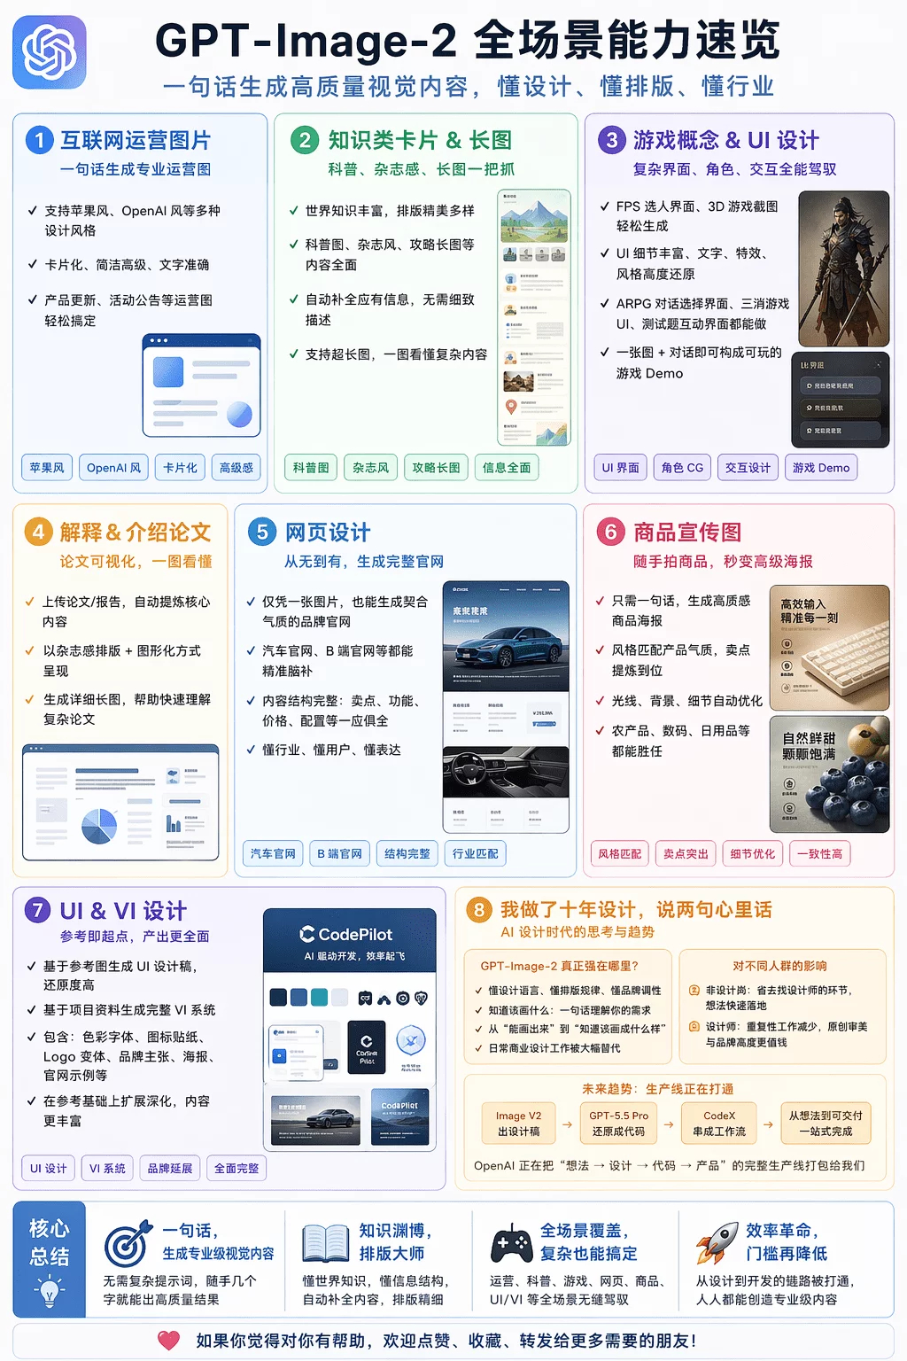Open the keyboard poster 高效输入 精准每一刻
907x1361 pixels.
click(830, 648)
